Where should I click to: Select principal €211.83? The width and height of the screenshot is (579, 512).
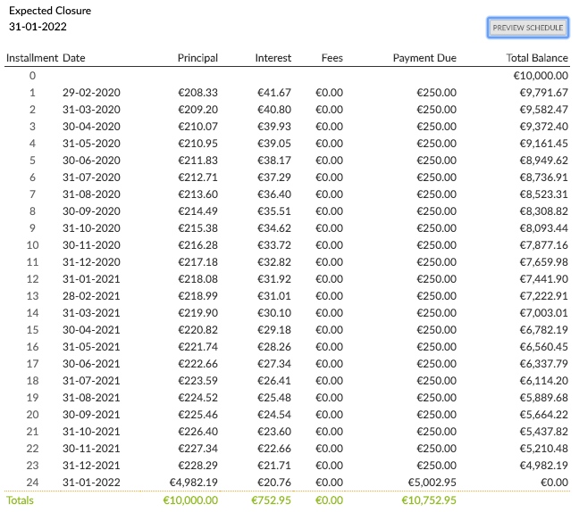coord(198,161)
